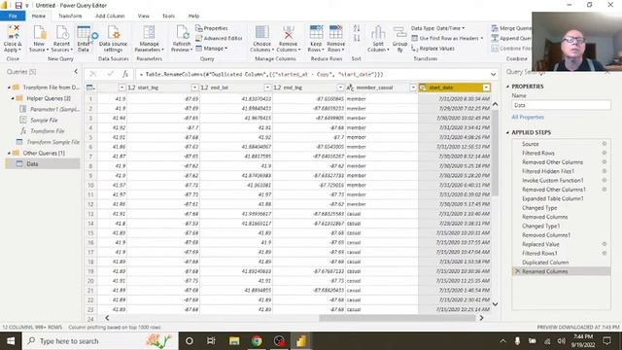Collapse the Helper Queries folder
622x350 pixels.
[13, 98]
